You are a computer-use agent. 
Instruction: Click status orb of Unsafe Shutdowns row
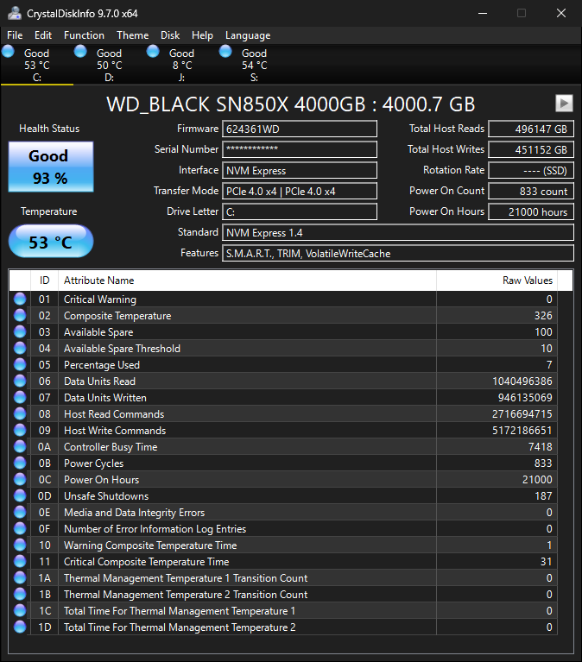(x=20, y=495)
